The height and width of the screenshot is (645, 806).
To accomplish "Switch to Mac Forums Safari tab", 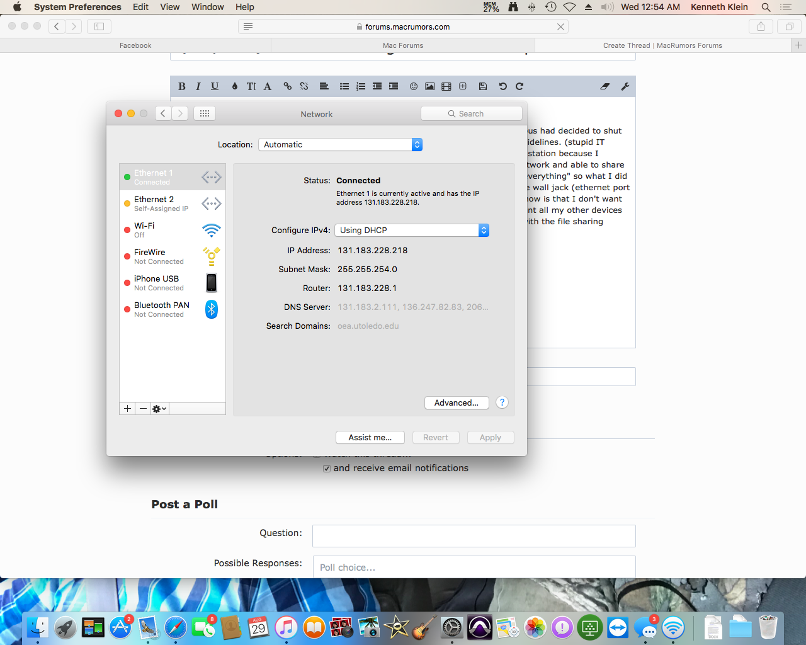I will click(403, 45).
